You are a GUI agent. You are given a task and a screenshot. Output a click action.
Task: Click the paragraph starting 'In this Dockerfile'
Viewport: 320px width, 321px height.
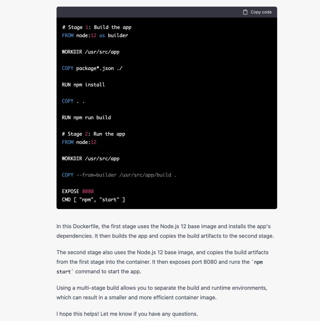pos(165,231)
